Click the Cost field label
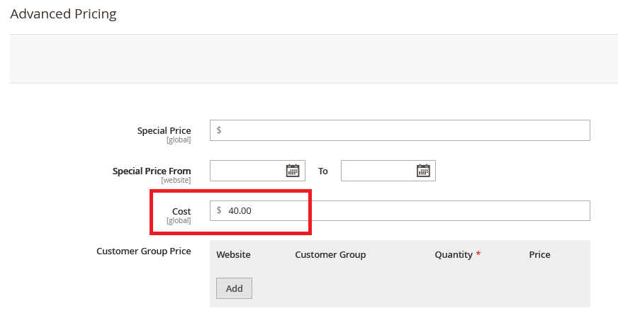 click(x=181, y=211)
